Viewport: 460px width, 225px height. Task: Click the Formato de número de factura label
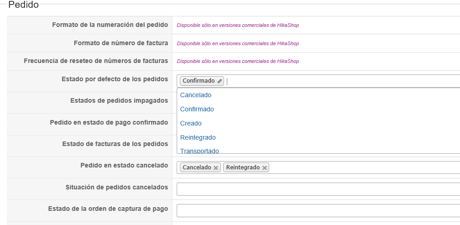point(121,43)
